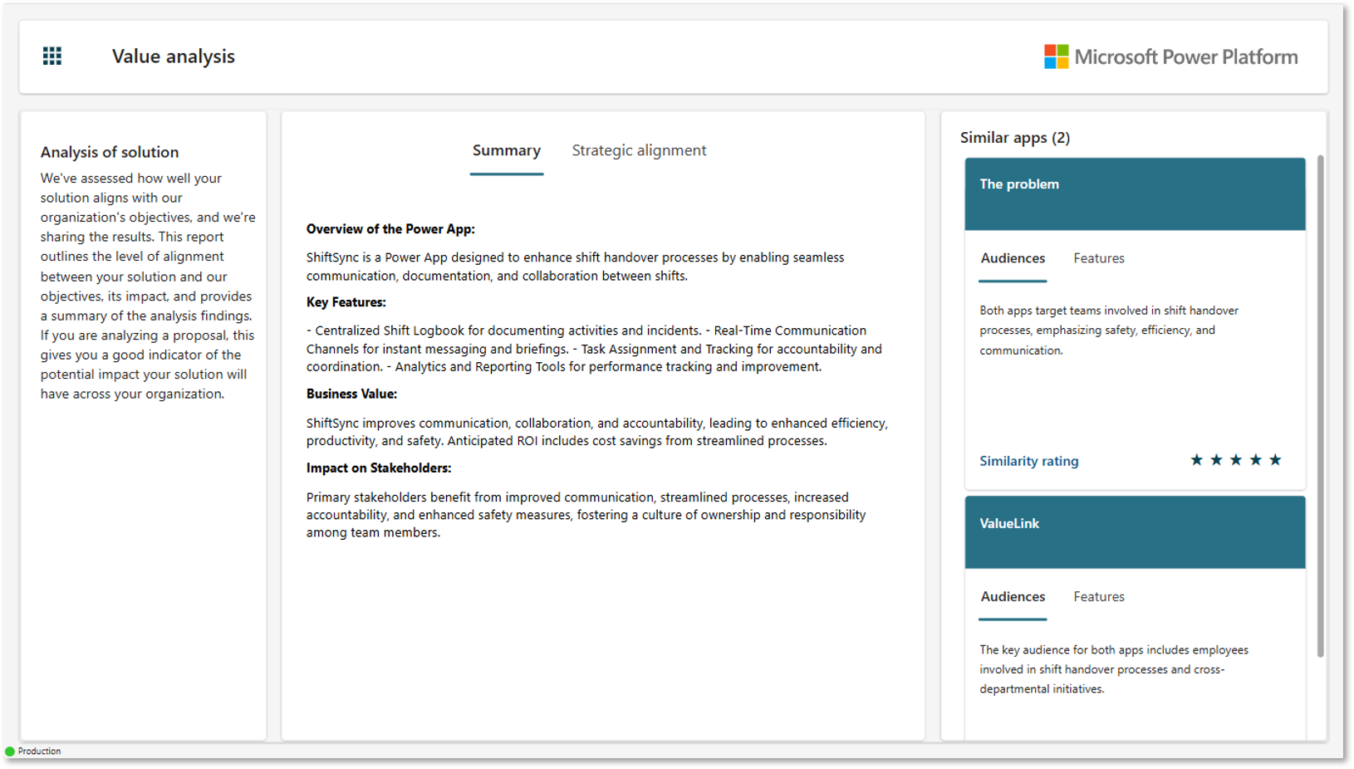Click the Value analysis page title

point(174,56)
